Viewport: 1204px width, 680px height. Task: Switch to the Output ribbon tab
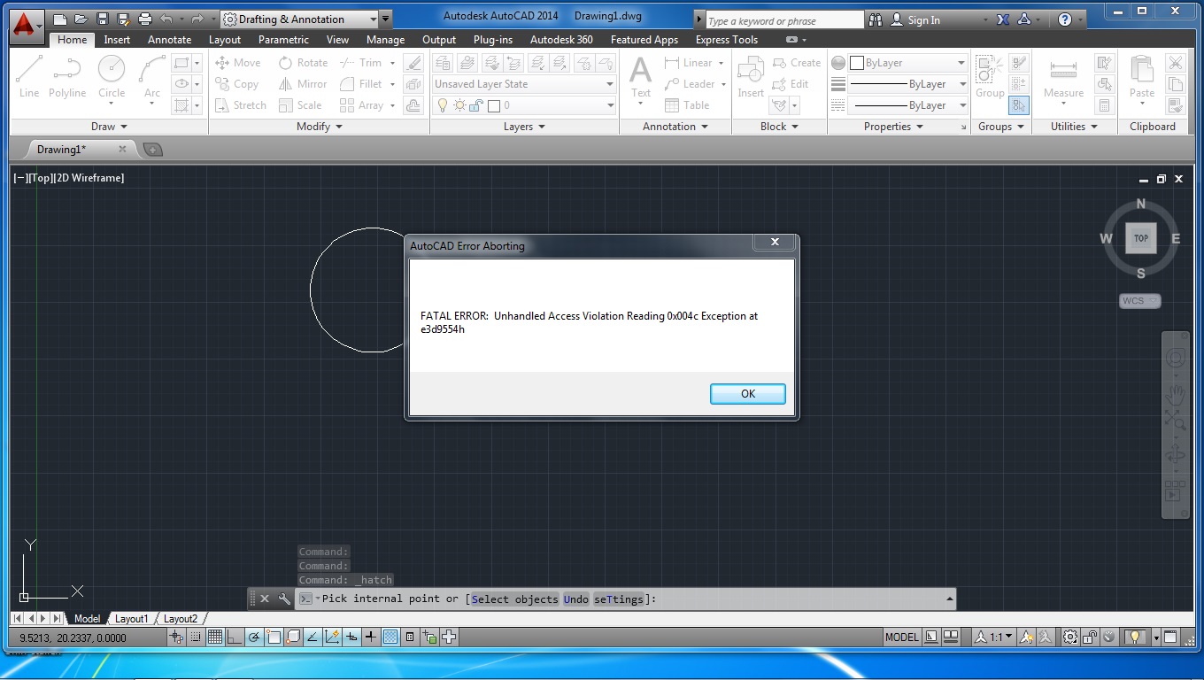(439, 40)
